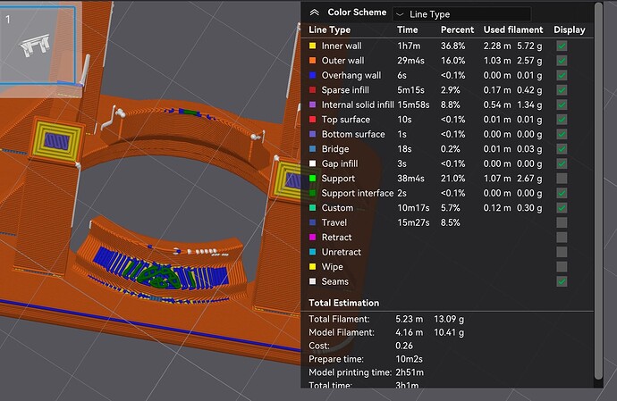This screenshot has width=617, height=401.
Task: Click the orange Outer wall color swatch
Action: click(312, 61)
